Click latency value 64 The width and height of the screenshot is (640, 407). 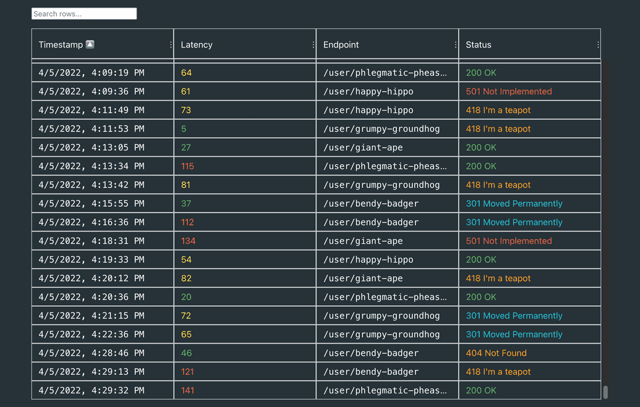click(x=186, y=73)
